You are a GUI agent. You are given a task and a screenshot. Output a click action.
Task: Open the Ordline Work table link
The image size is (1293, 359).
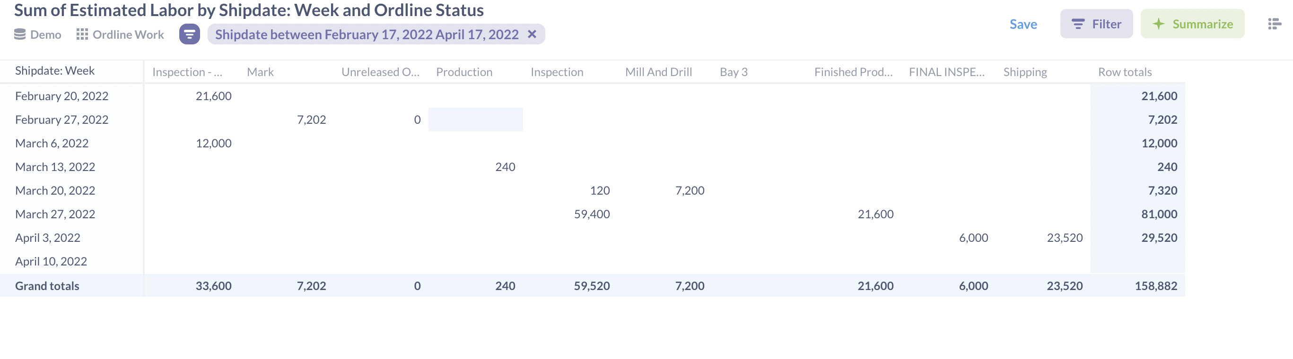point(128,34)
